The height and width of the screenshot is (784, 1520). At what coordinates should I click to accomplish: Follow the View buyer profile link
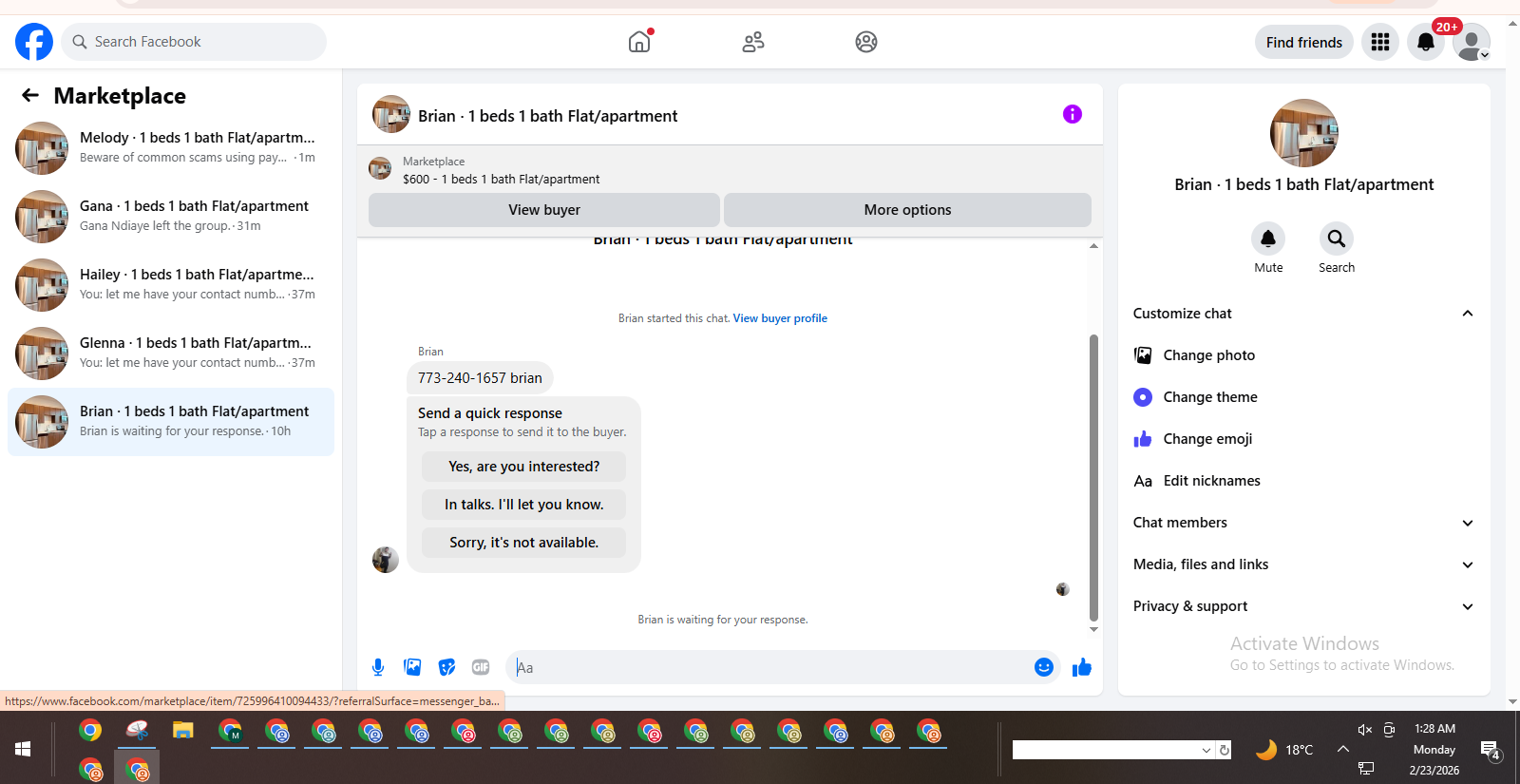click(780, 318)
